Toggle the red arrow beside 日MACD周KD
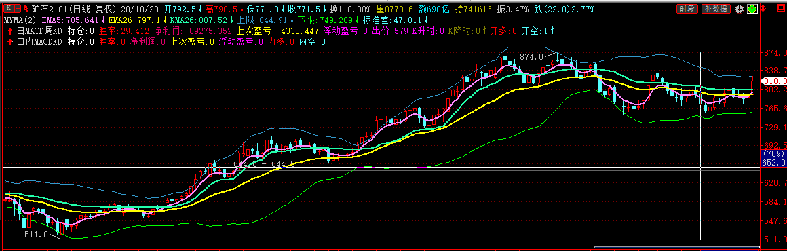The width and height of the screenshot is (787, 251). coord(10,31)
